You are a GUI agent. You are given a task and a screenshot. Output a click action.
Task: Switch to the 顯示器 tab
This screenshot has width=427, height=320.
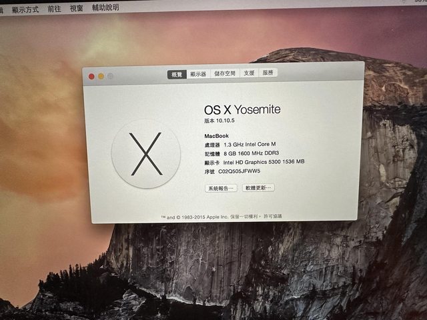tap(198, 74)
